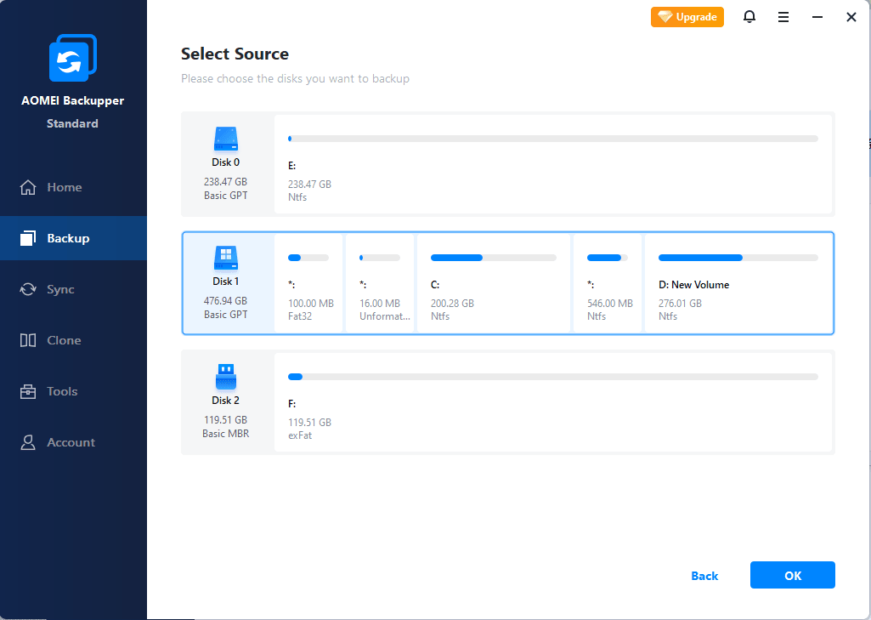
Task: Open the hamburger main menu
Action: point(783,16)
